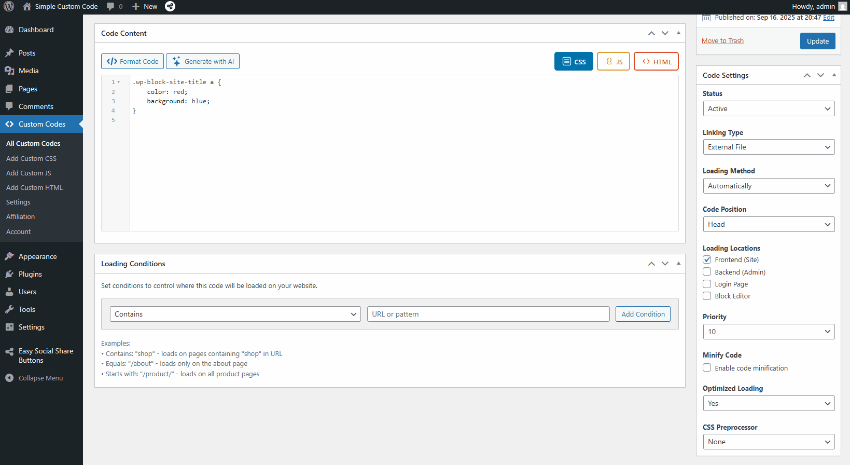Move Code Content panel up

(651, 33)
